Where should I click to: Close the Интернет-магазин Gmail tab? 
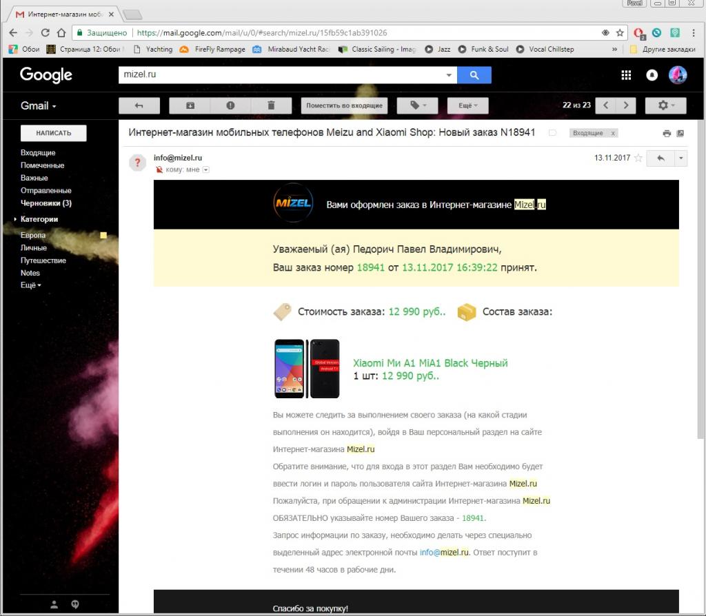[x=111, y=14]
